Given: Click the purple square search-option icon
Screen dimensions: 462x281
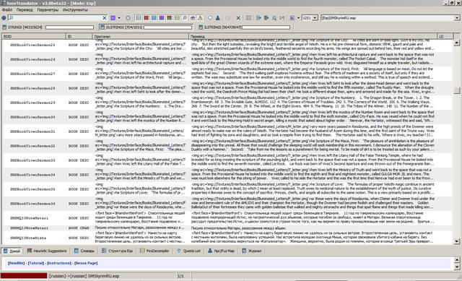Looking at the screenshot, I should pos(113,18).
